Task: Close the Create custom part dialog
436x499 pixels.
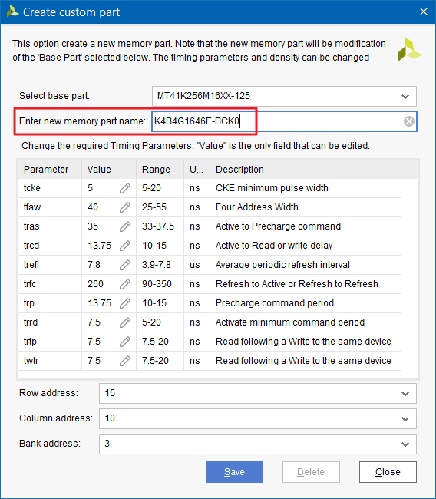Action: click(x=424, y=12)
